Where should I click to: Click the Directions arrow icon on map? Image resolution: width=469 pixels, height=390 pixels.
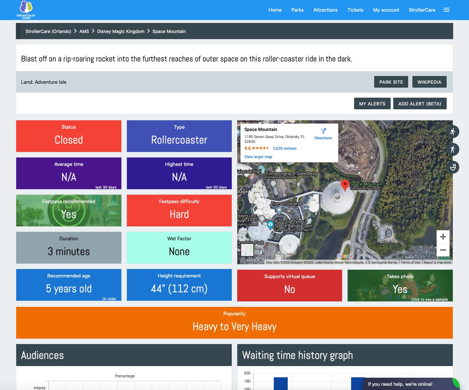(x=323, y=131)
